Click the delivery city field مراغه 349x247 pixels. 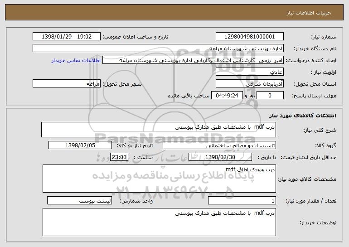(x=67, y=84)
